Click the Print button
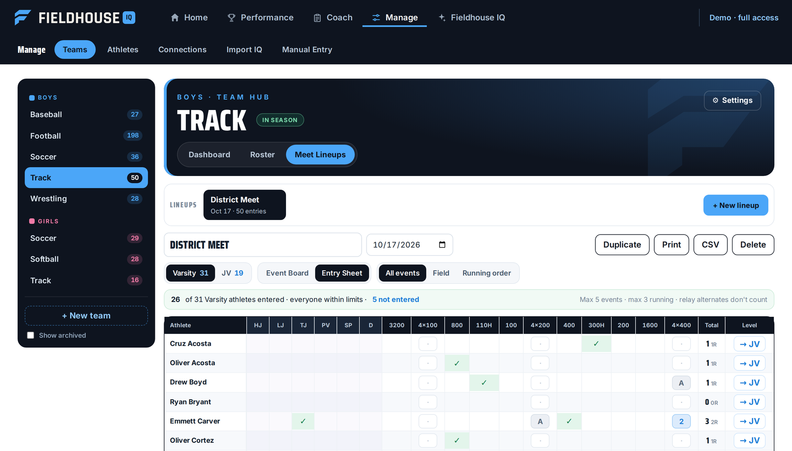Image resolution: width=792 pixels, height=451 pixels. pos(671,245)
